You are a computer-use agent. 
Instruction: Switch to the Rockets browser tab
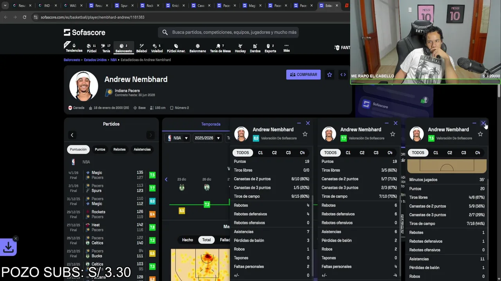[x=150, y=5]
